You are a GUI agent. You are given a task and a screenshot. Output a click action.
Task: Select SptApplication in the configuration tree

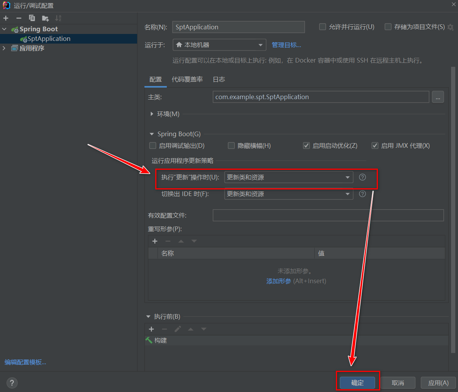(x=69, y=39)
